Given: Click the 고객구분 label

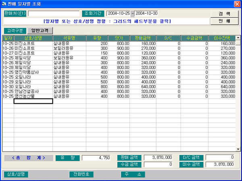Looking at the screenshot, I should pyautogui.click(x=15, y=31).
